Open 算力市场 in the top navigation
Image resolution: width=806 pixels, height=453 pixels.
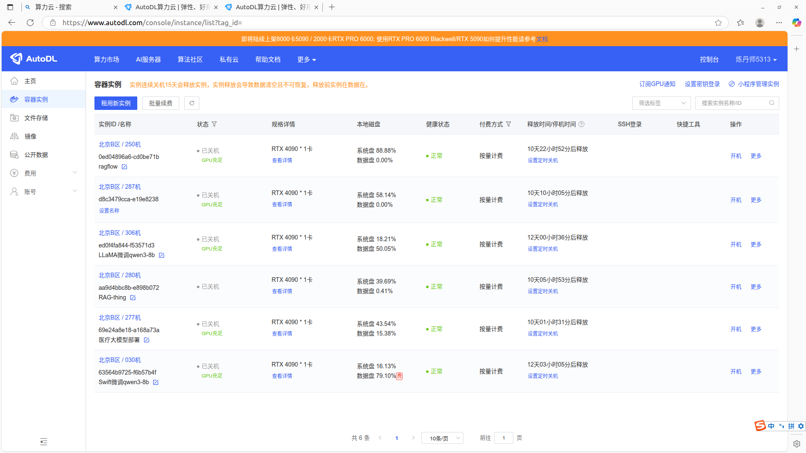click(x=107, y=60)
